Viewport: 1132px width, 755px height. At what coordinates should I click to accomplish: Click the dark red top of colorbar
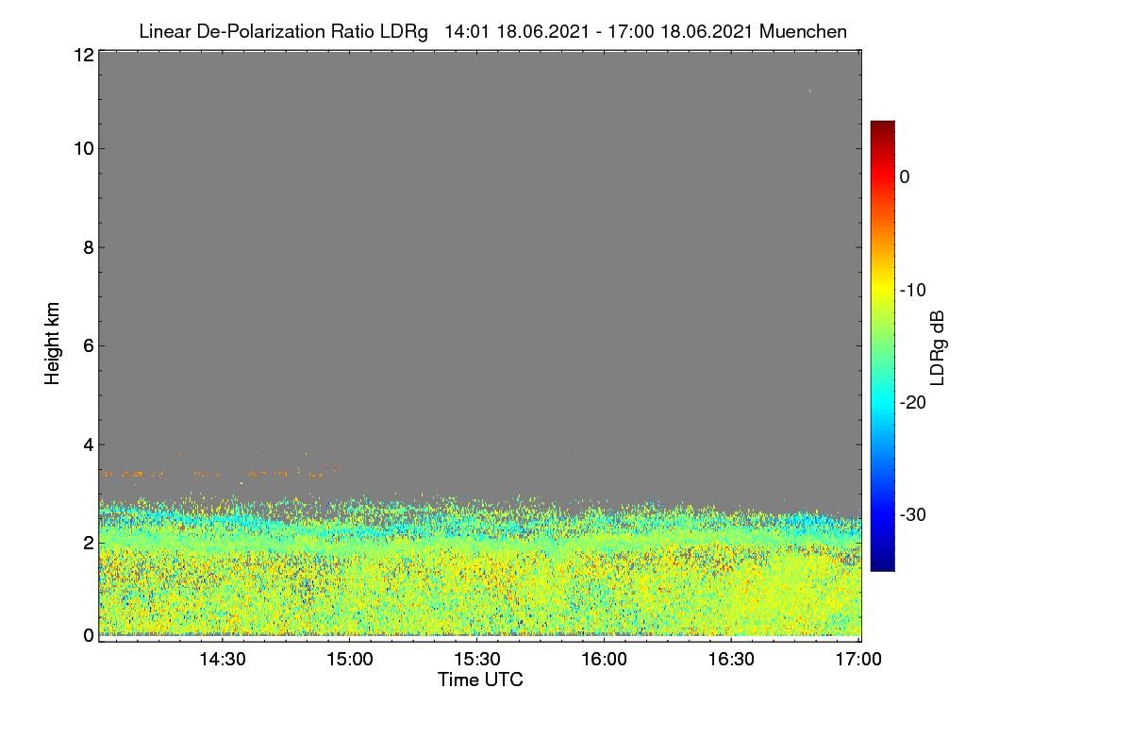[882, 126]
